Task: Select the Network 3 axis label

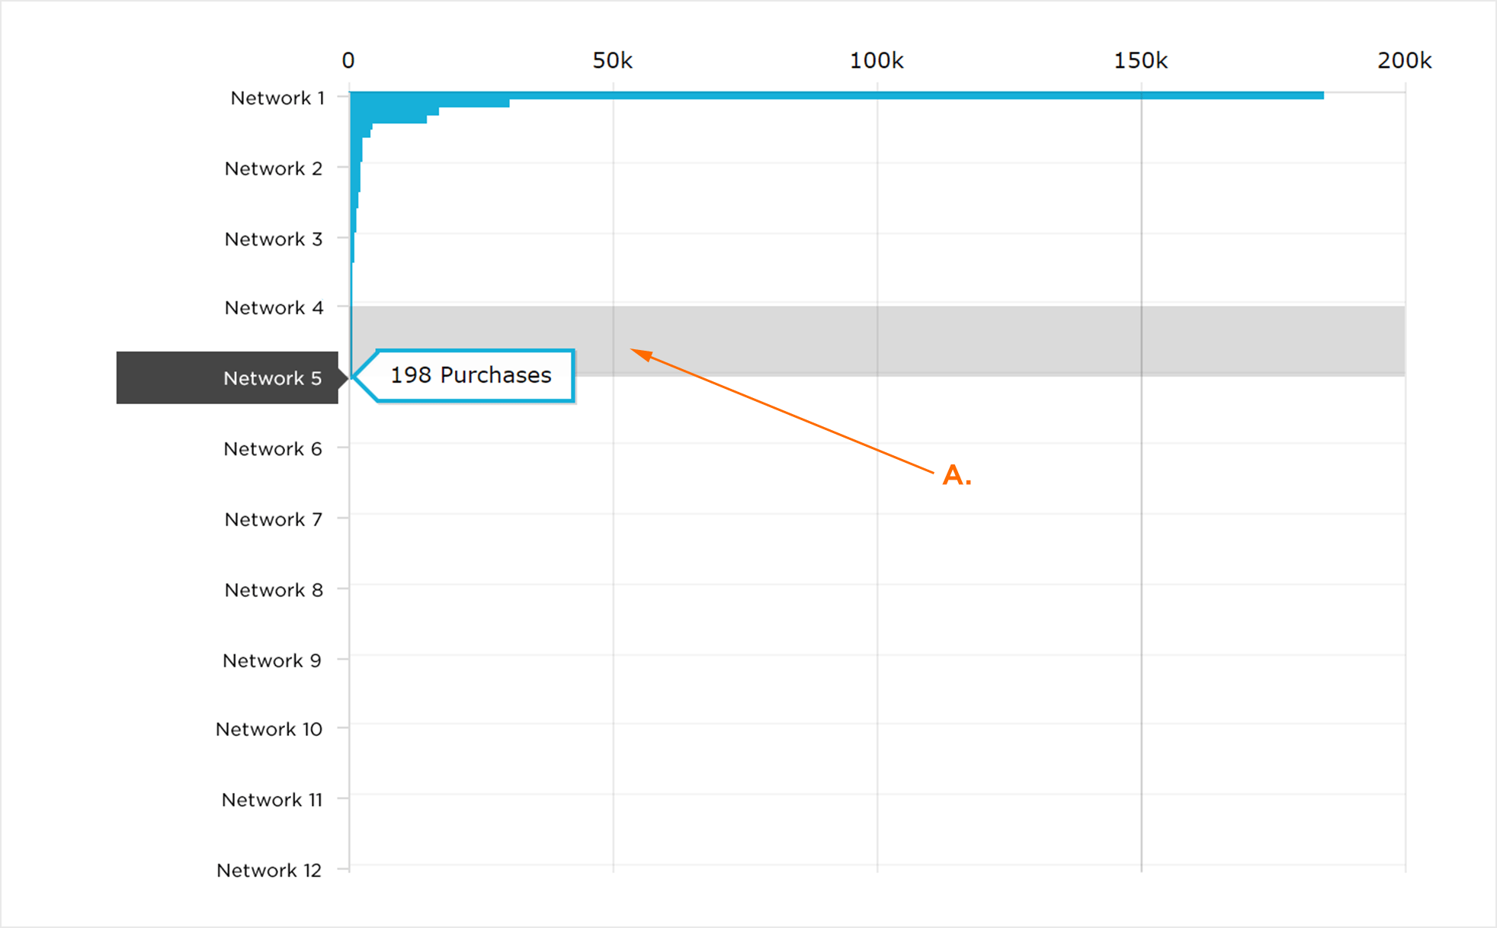Action: pos(274,239)
